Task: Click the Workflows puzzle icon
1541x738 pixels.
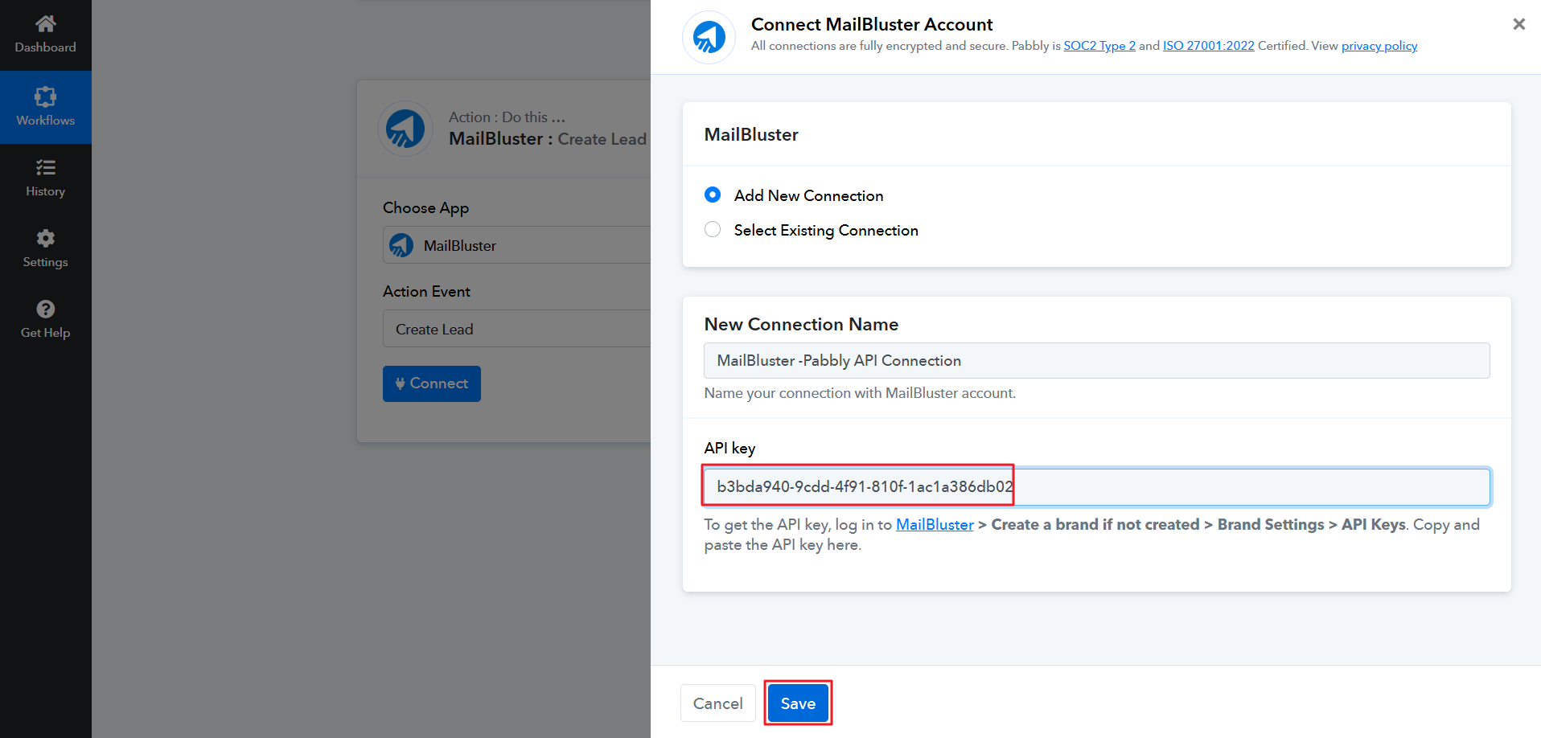Action: tap(45, 97)
